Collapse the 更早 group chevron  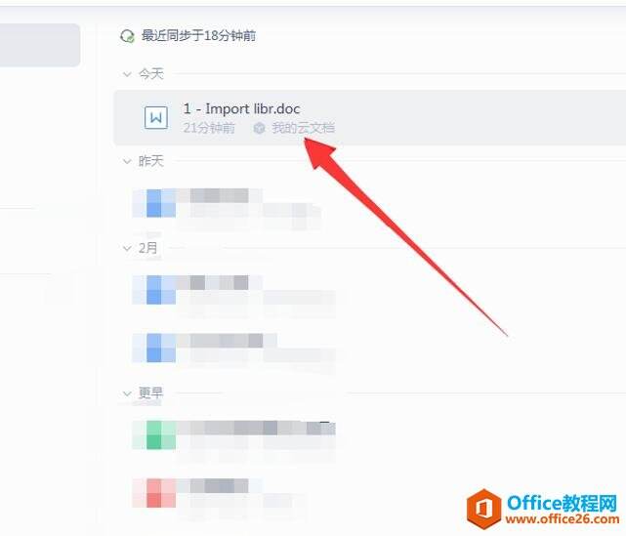(127, 393)
